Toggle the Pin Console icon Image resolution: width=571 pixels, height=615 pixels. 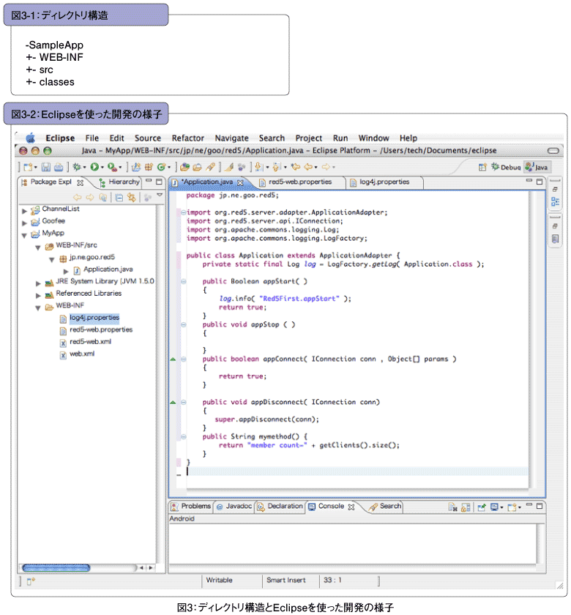[x=482, y=507]
